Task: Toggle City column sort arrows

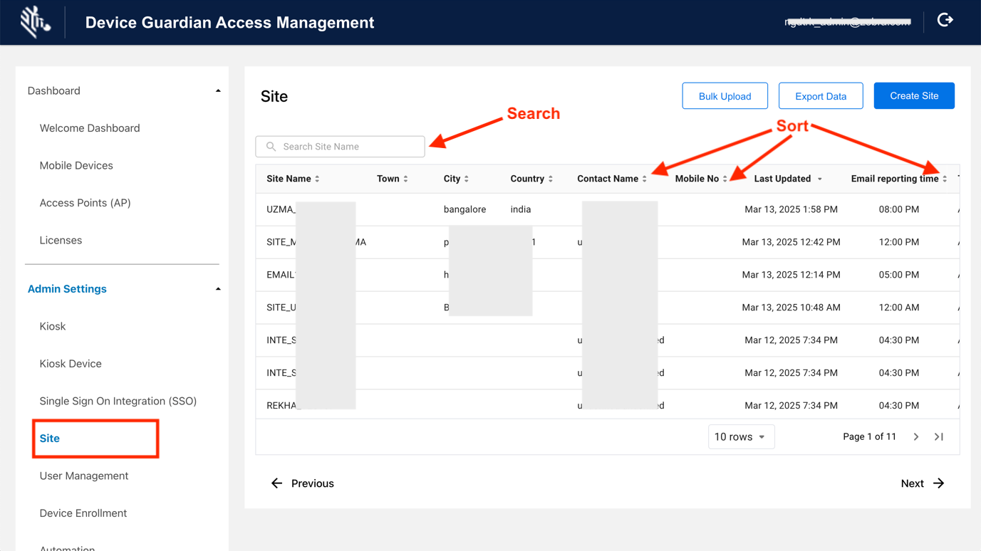Action: (467, 179)
